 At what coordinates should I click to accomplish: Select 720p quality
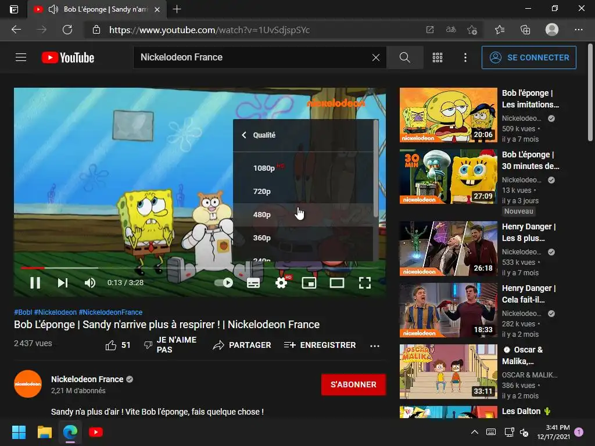pyautogui.click(x=303, y=191)
